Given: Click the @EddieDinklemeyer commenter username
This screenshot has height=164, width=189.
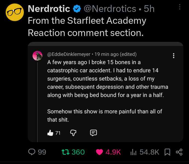Looking at the screenshot, I should coord(69,54).
